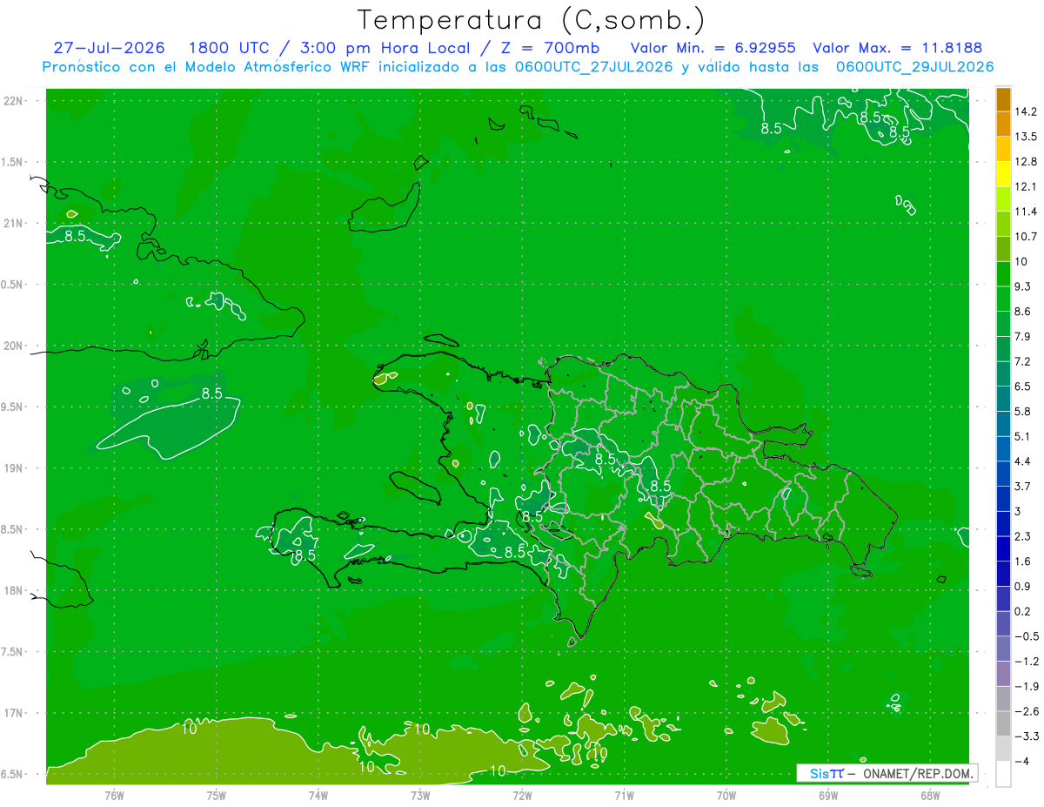
Task: Pick the yellow swatch between 12.8 and 12.1
Action: [1003, 174]
